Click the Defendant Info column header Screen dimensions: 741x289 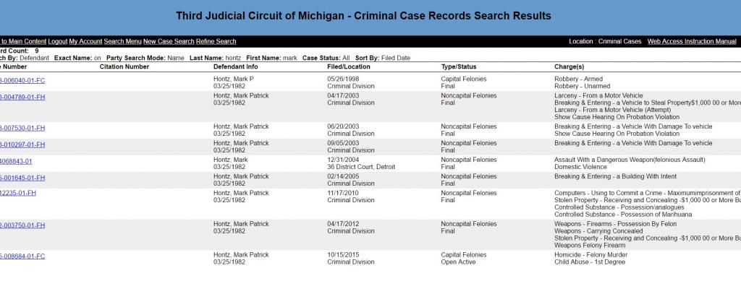(x=235, y=67)
